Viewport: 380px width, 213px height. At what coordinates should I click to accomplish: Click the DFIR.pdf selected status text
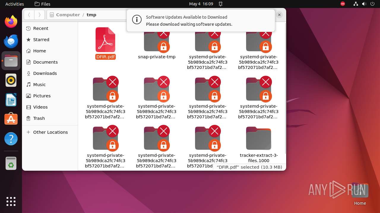pyautogui.click(x=249, y=167)
